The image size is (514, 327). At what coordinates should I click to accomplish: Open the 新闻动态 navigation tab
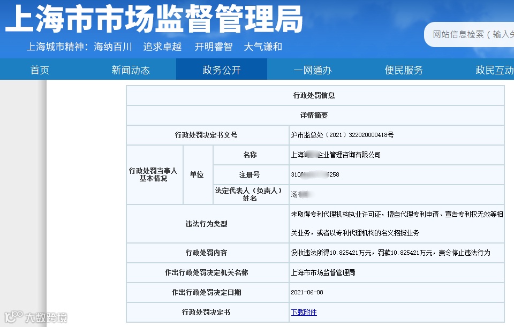[x=131, y=70]
